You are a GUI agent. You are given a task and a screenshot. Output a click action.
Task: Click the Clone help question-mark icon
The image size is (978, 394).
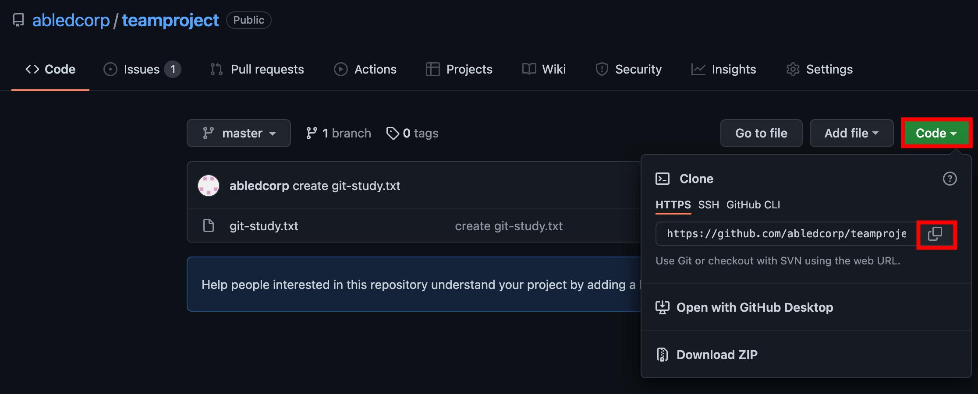pos(950,179)
